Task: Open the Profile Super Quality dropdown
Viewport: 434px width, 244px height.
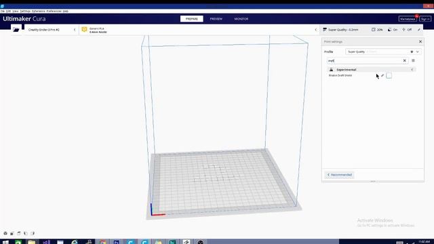Action: click(383, 52)
